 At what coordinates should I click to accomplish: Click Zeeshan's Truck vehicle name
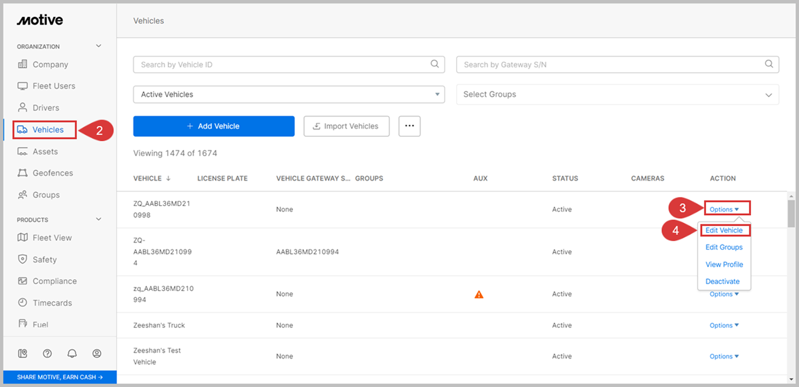tap(159, 325)
